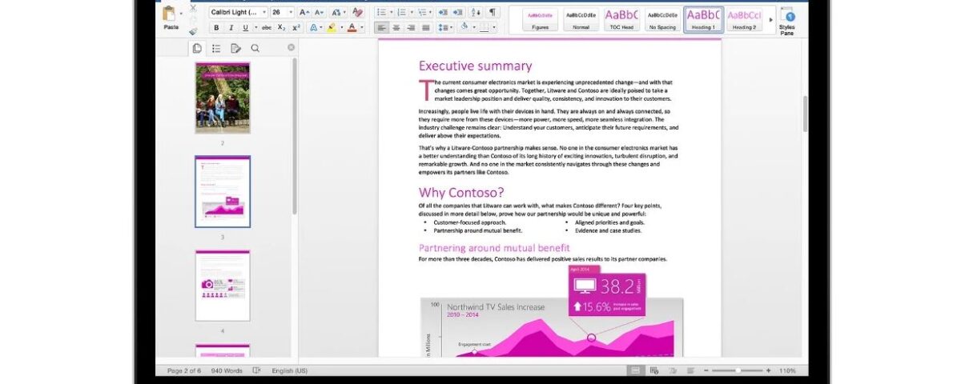Toggle Underline formatting
Viewport: 961px width, 384px height.
[x=245, y=28]
